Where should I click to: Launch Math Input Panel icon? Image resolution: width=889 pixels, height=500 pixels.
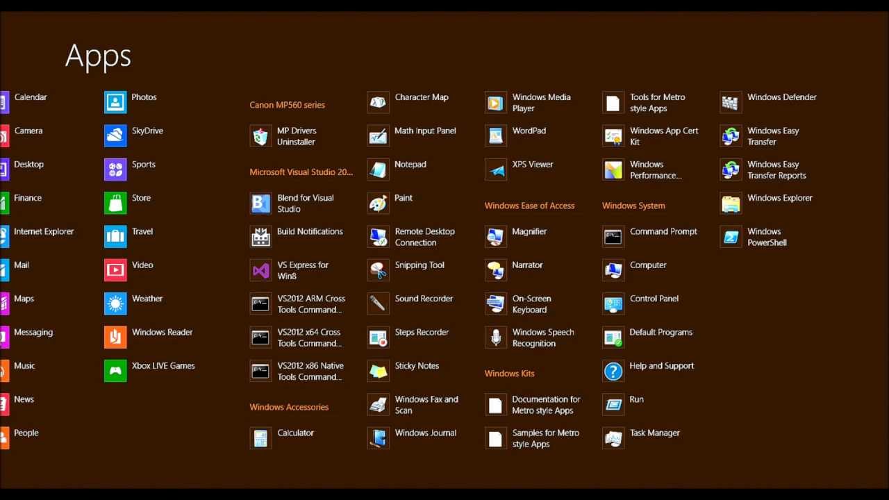pos(379,136)
